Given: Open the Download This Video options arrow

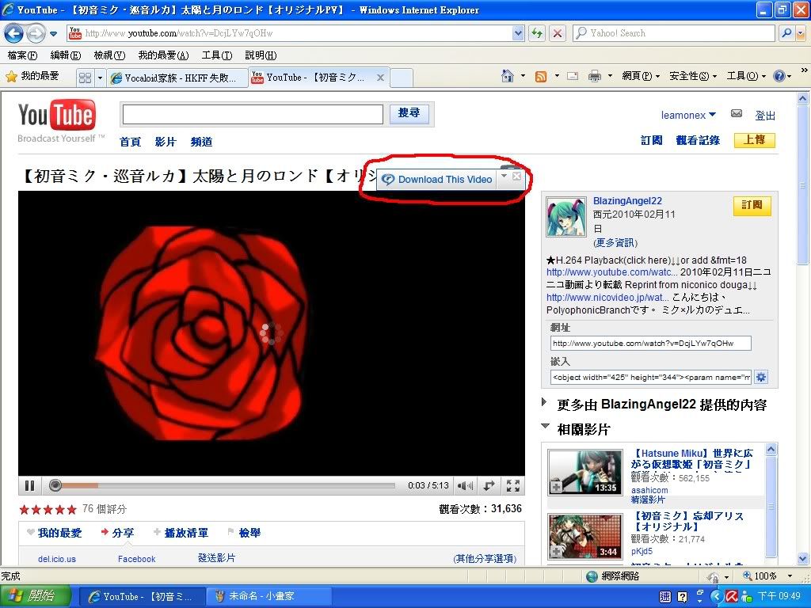Looking at the screenshot, I should point(504,177).
